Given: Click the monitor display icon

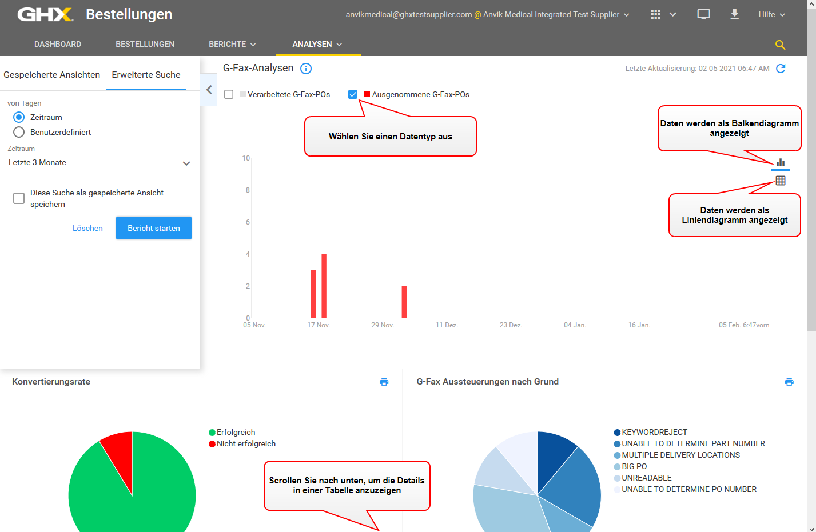Looking at the screenshot, I should point(703,14).
